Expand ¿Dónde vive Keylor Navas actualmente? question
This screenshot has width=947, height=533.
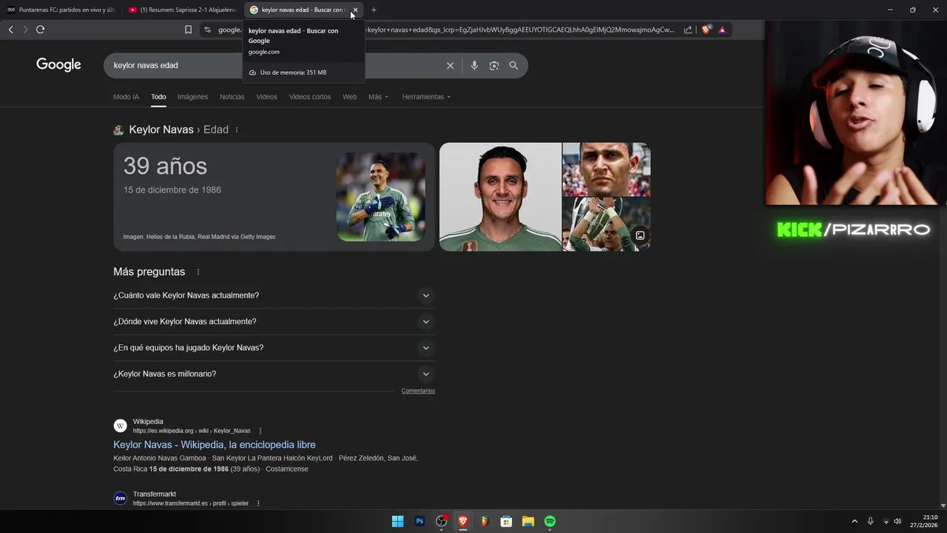point(274,321)
